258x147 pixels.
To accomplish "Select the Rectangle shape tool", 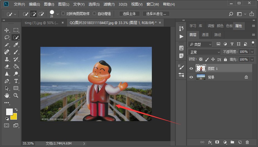I will coord(16,88).
